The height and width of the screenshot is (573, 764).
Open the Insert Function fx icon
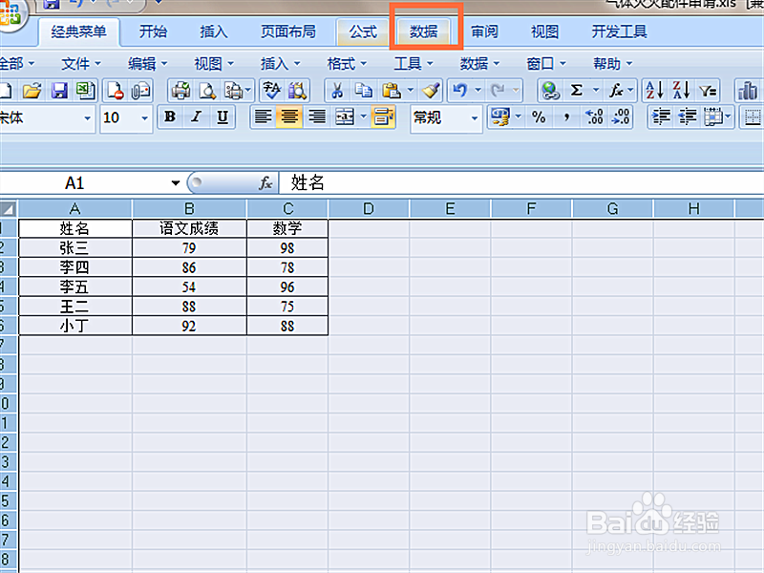pos(616,92)
